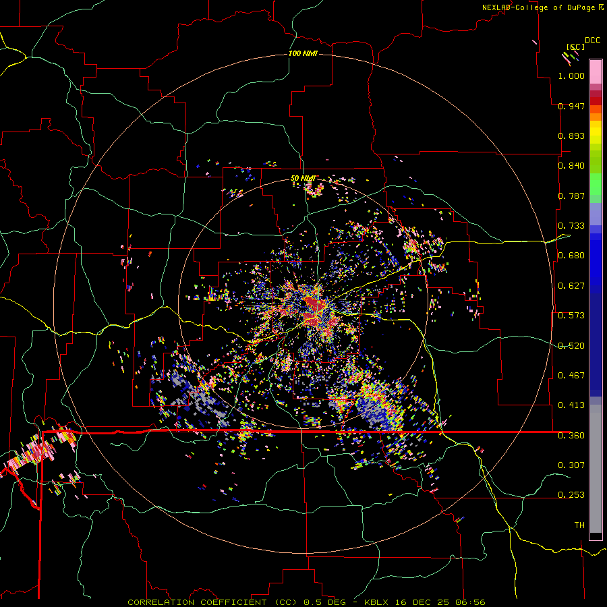Click the 0.627 color scale value
This screenshot has height=607, width=607.
pyautogui.click(x=571, y=286)
